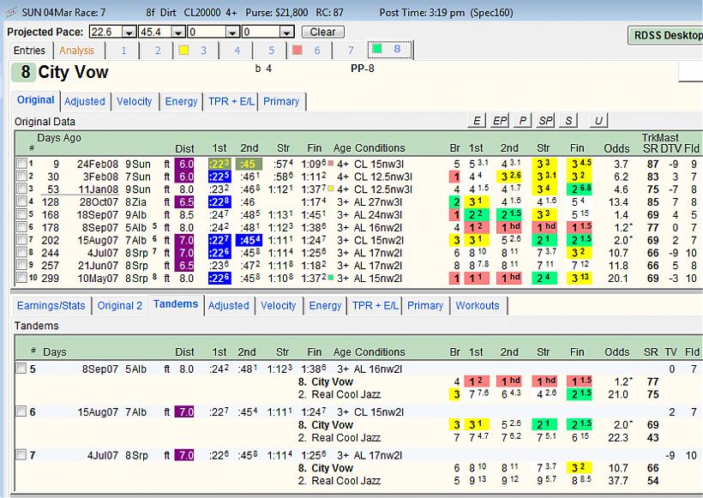Tick checkbox for race line 10 (10May07)
703x498 pixels.
21,278
